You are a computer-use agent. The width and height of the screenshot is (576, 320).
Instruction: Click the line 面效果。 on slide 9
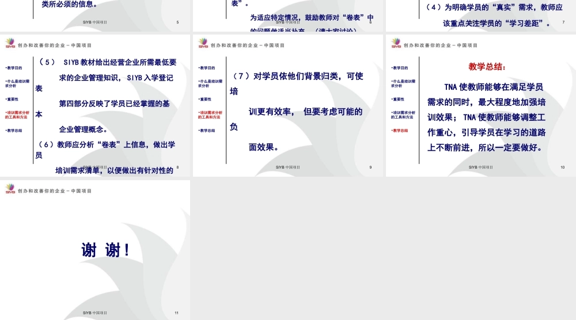pos(264,147)
